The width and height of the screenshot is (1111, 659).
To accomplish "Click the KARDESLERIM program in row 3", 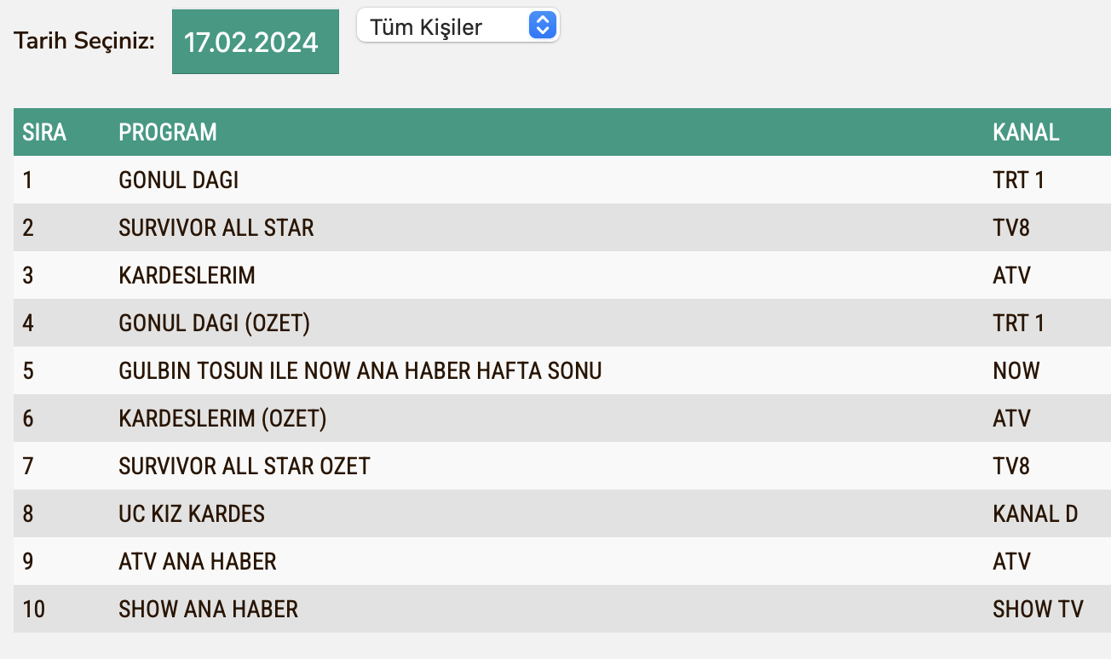I will 187,276.
